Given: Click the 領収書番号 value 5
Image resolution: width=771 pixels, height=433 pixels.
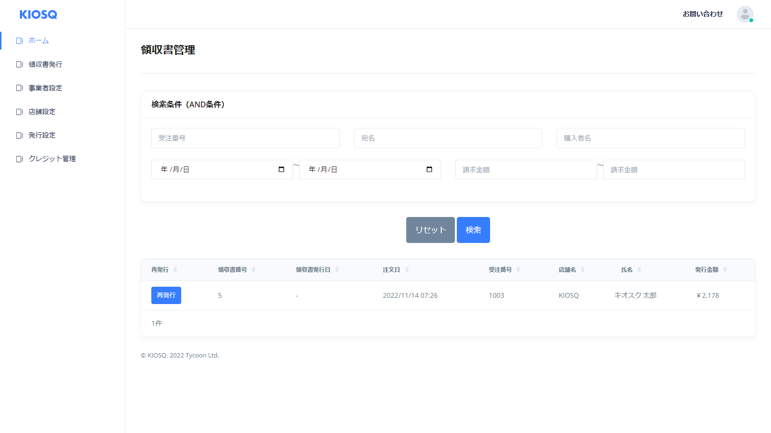Looking at the screenshot, I should [x=220, y=295].
